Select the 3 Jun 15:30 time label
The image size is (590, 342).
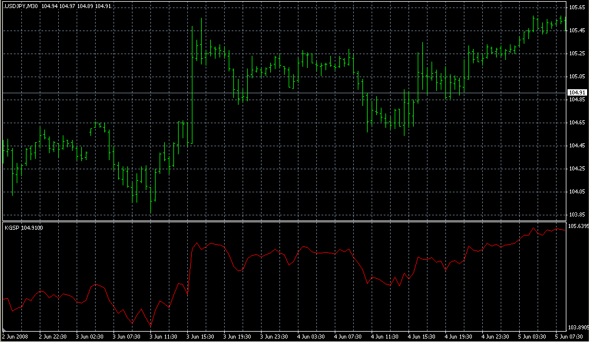[x=201, y=336]
